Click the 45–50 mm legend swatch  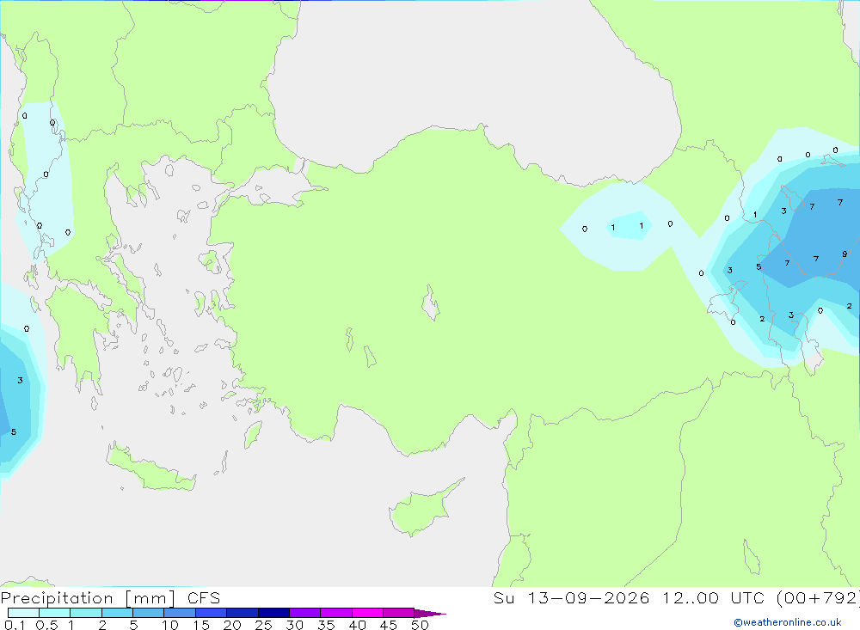tap(399, 613)
